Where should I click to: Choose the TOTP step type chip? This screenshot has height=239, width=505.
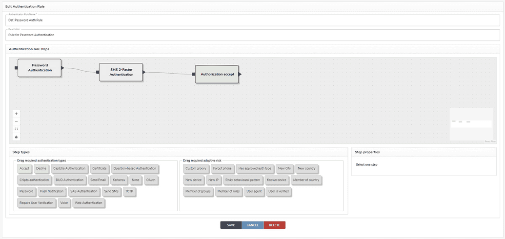coord(129,191)
